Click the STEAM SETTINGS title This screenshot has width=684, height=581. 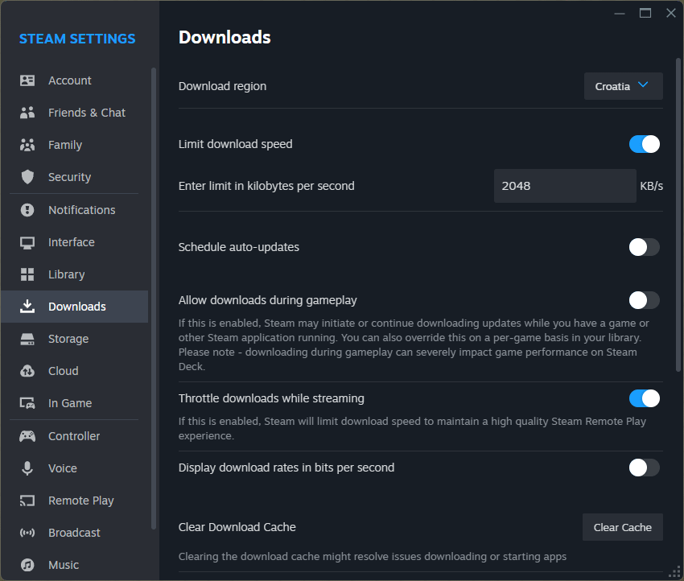point(77,39)
